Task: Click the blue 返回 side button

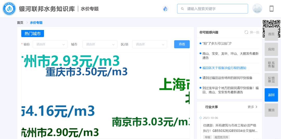Action: pyautogui.click(x=271, y=95)
